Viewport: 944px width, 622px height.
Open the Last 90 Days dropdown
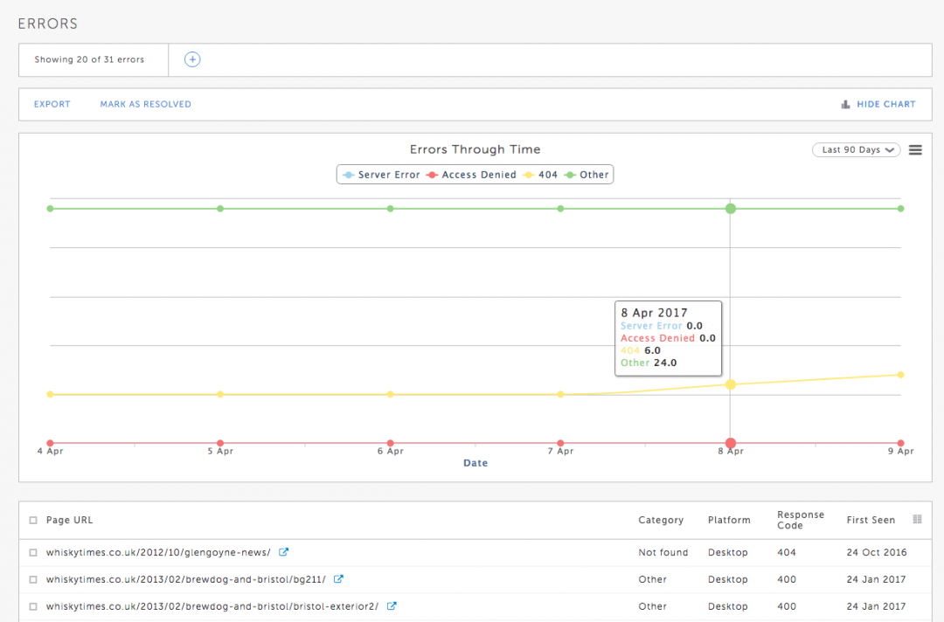point(856,149)
